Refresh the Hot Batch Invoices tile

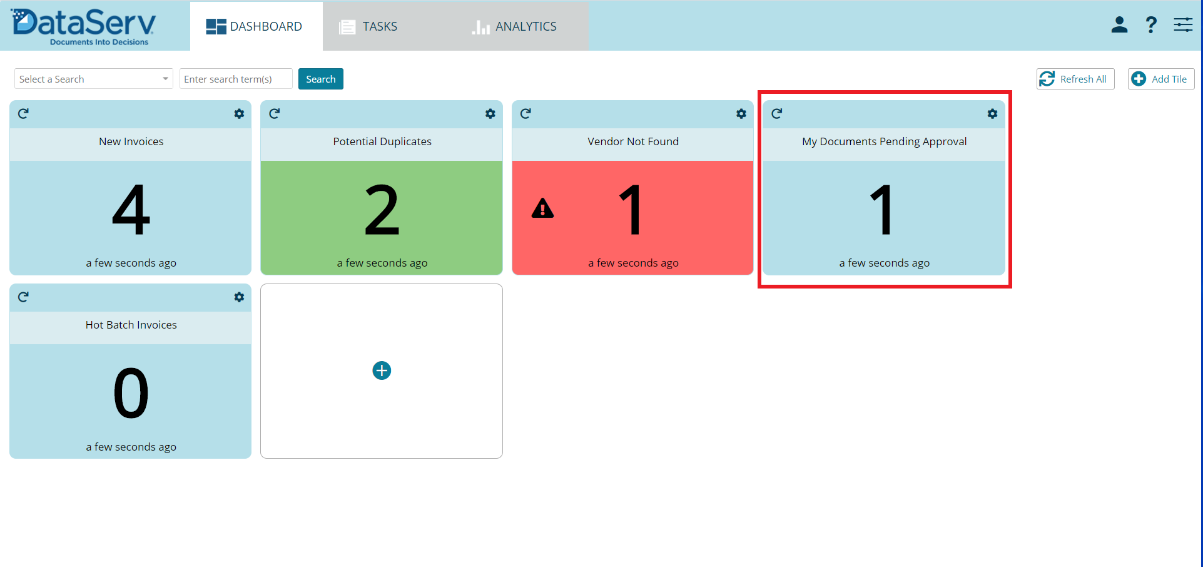tap(23, 297)
